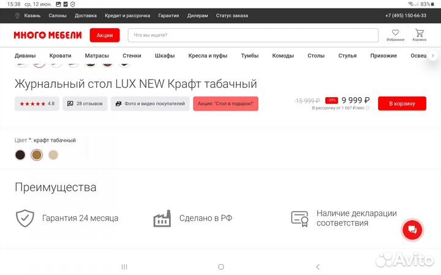Open the Гарантия link
Screen dimensions: 441x275
168,16
